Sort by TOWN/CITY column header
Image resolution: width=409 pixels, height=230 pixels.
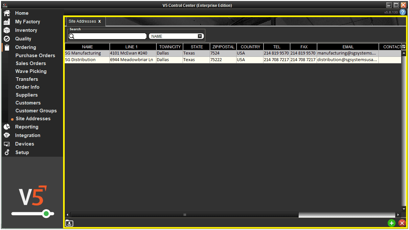pos(170,47)
